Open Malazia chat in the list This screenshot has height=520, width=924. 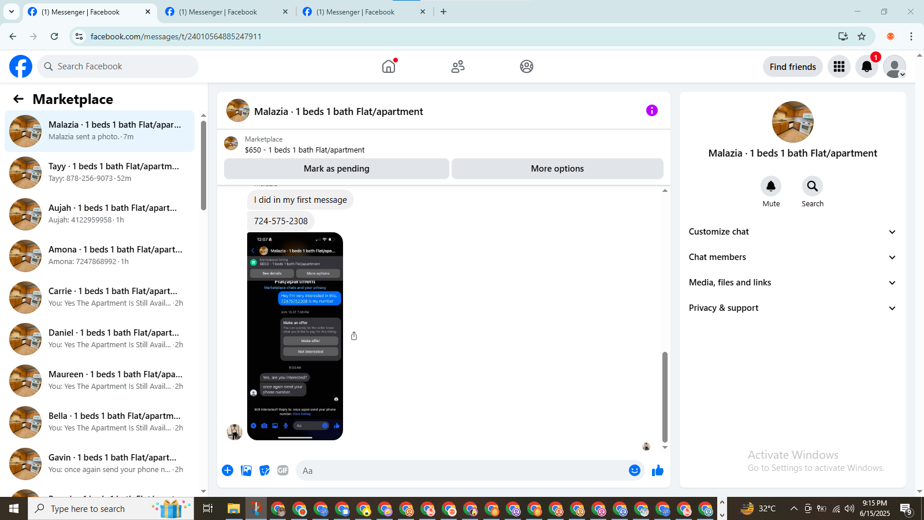pyautogui.click(x=100, y=131)
